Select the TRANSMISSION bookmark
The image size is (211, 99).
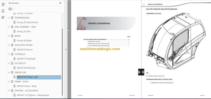click(x=22, y=18)
